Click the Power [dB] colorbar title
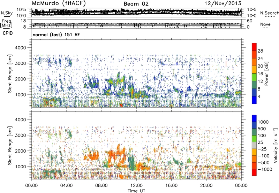Viewport: 279px width, 193px height. click(x=266, y=74)
